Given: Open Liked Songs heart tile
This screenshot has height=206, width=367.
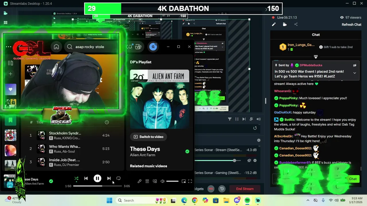Looking at the screenshot, I should pyautogui.click(x=10, y=89).
